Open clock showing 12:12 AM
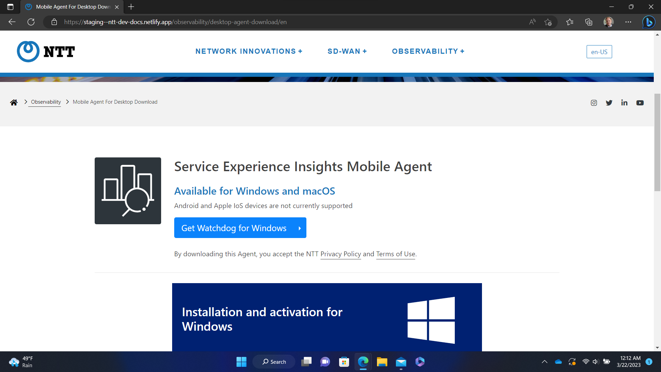 tap(629, 362)
